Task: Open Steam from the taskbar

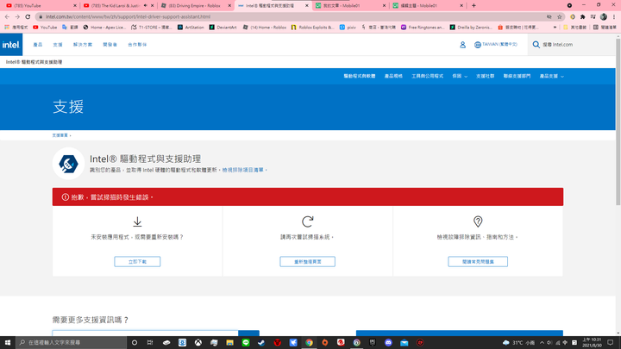Action: pyautogui.click(x=261, y=343)
